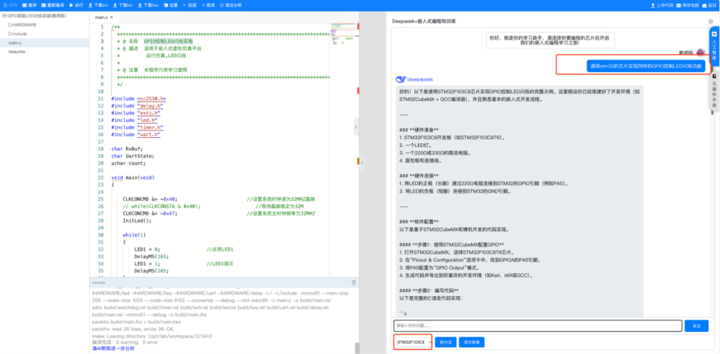Click the InitLed(); code line
Image resolution: width=720 pixels, height=354 pixels.
click(x=137, y=221)
